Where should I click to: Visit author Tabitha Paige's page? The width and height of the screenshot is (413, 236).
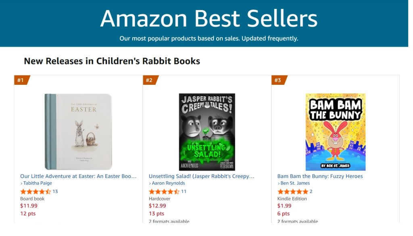pos(38,183)
